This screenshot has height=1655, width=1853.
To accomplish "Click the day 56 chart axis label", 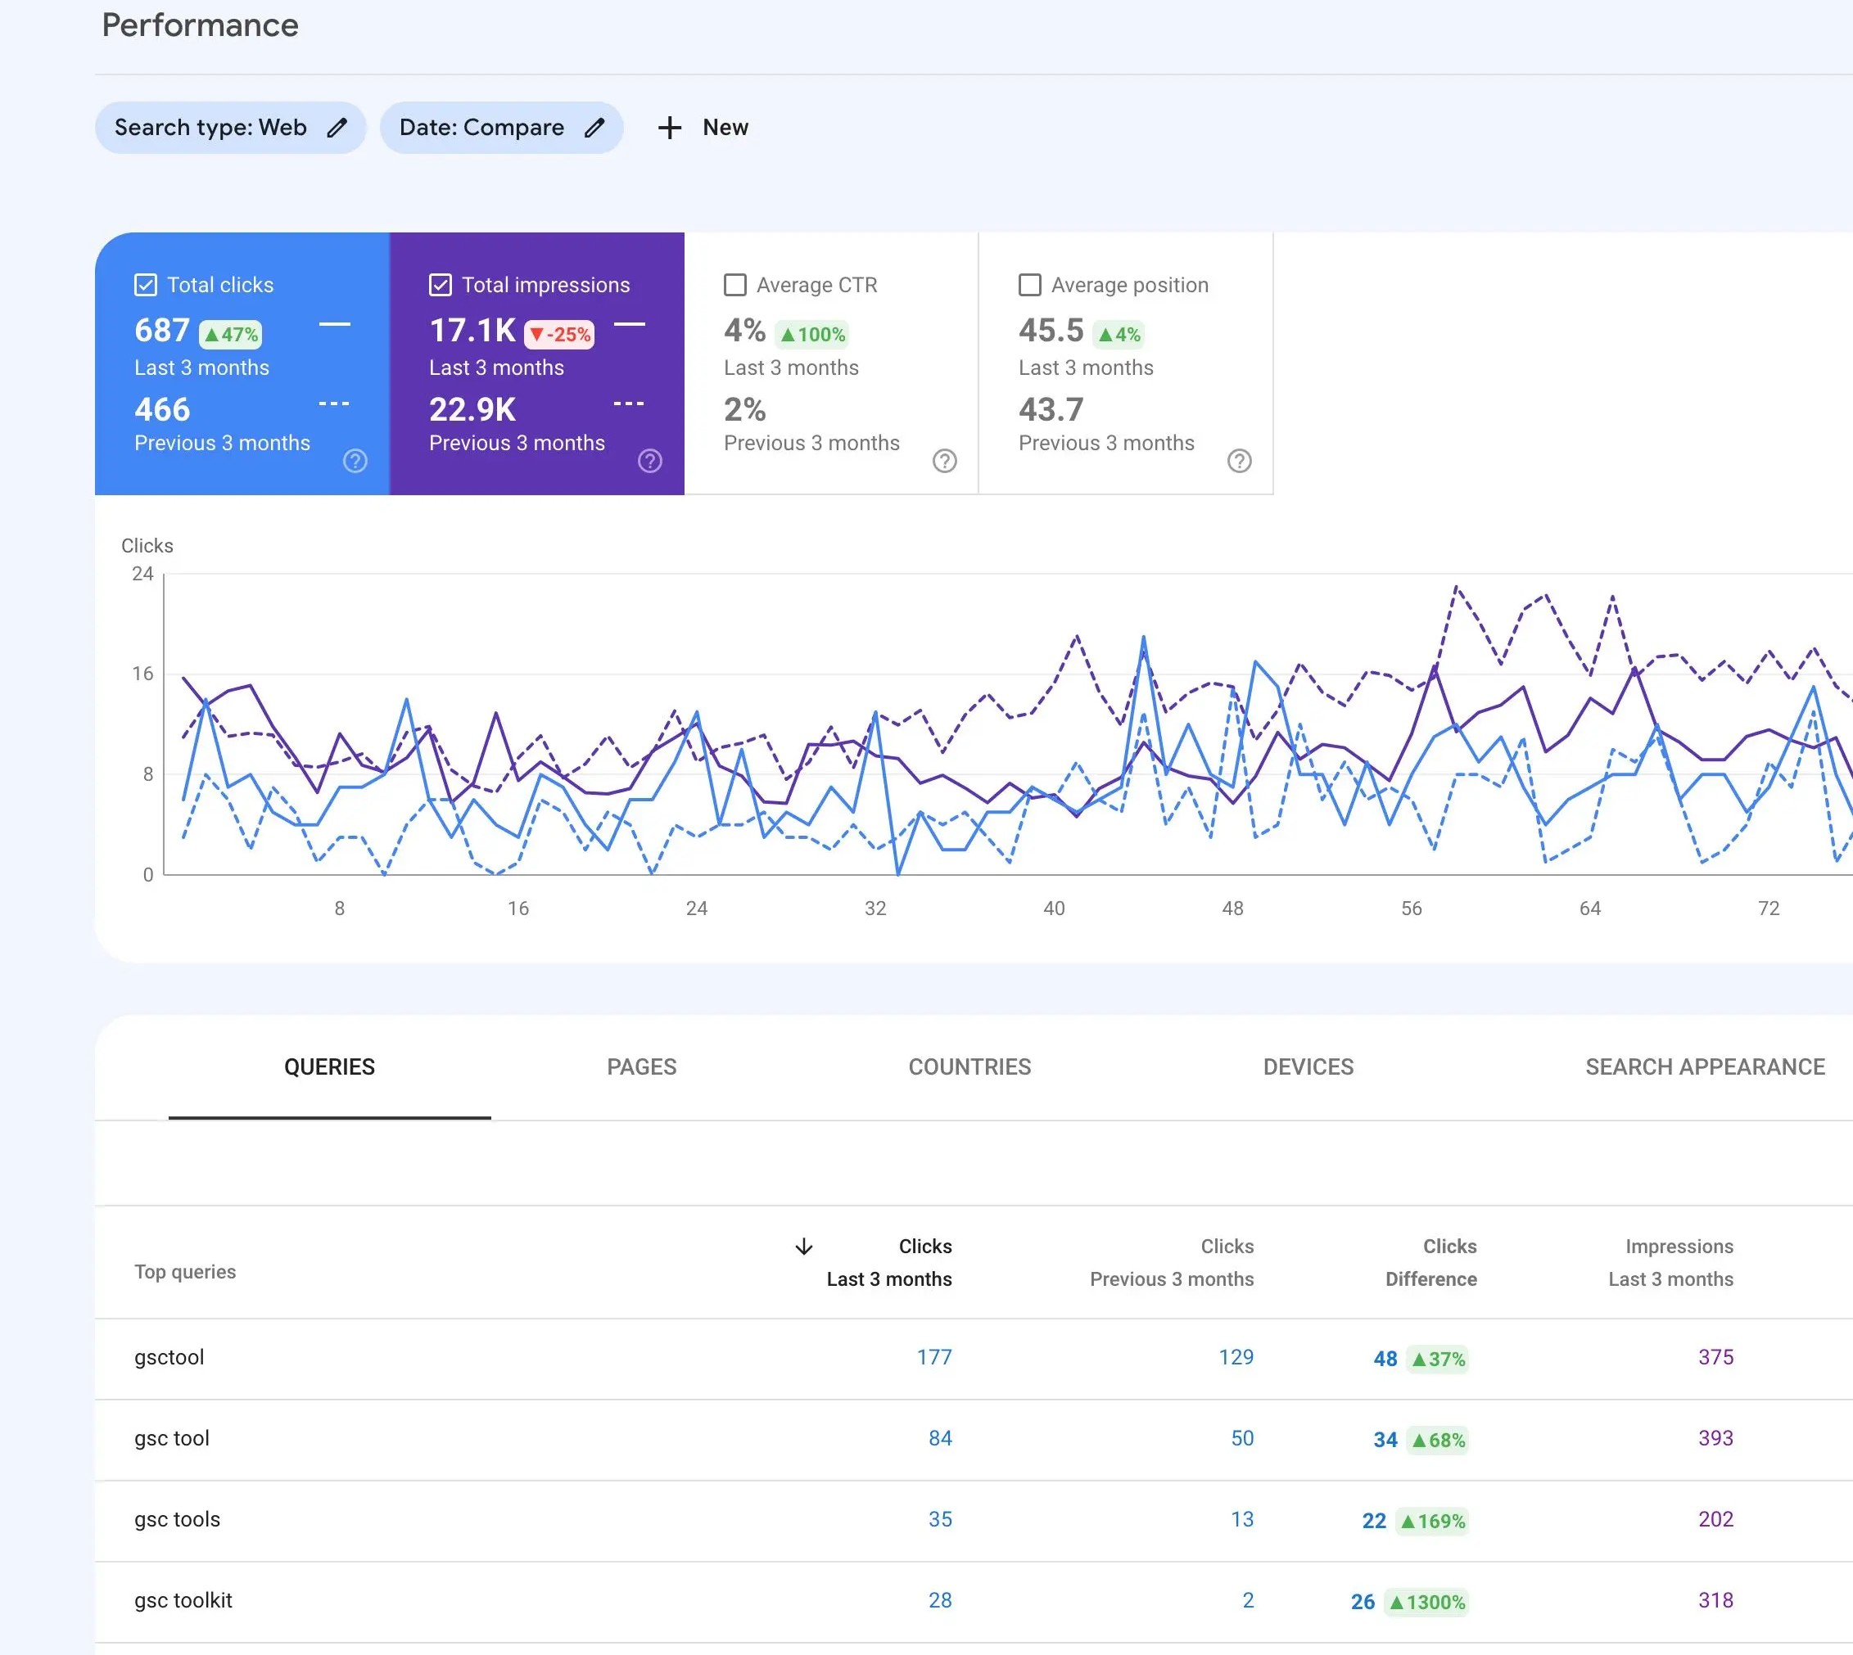I will (x=1411, y=909).
